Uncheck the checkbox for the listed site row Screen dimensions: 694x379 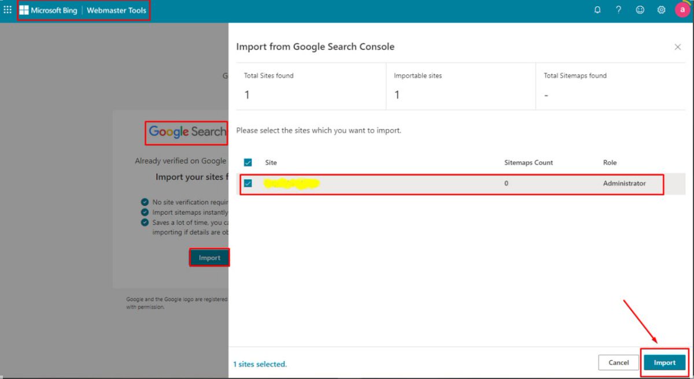[248, 183]
